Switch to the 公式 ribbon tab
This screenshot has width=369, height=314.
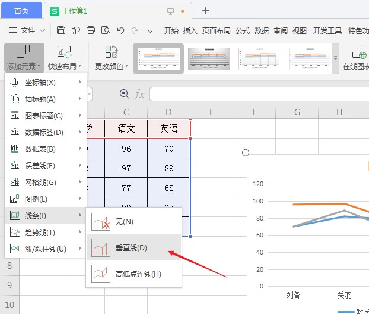(x=243, y=30)
